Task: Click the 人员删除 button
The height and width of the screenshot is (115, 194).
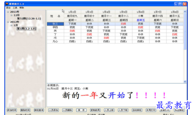Action: [67, 110]
